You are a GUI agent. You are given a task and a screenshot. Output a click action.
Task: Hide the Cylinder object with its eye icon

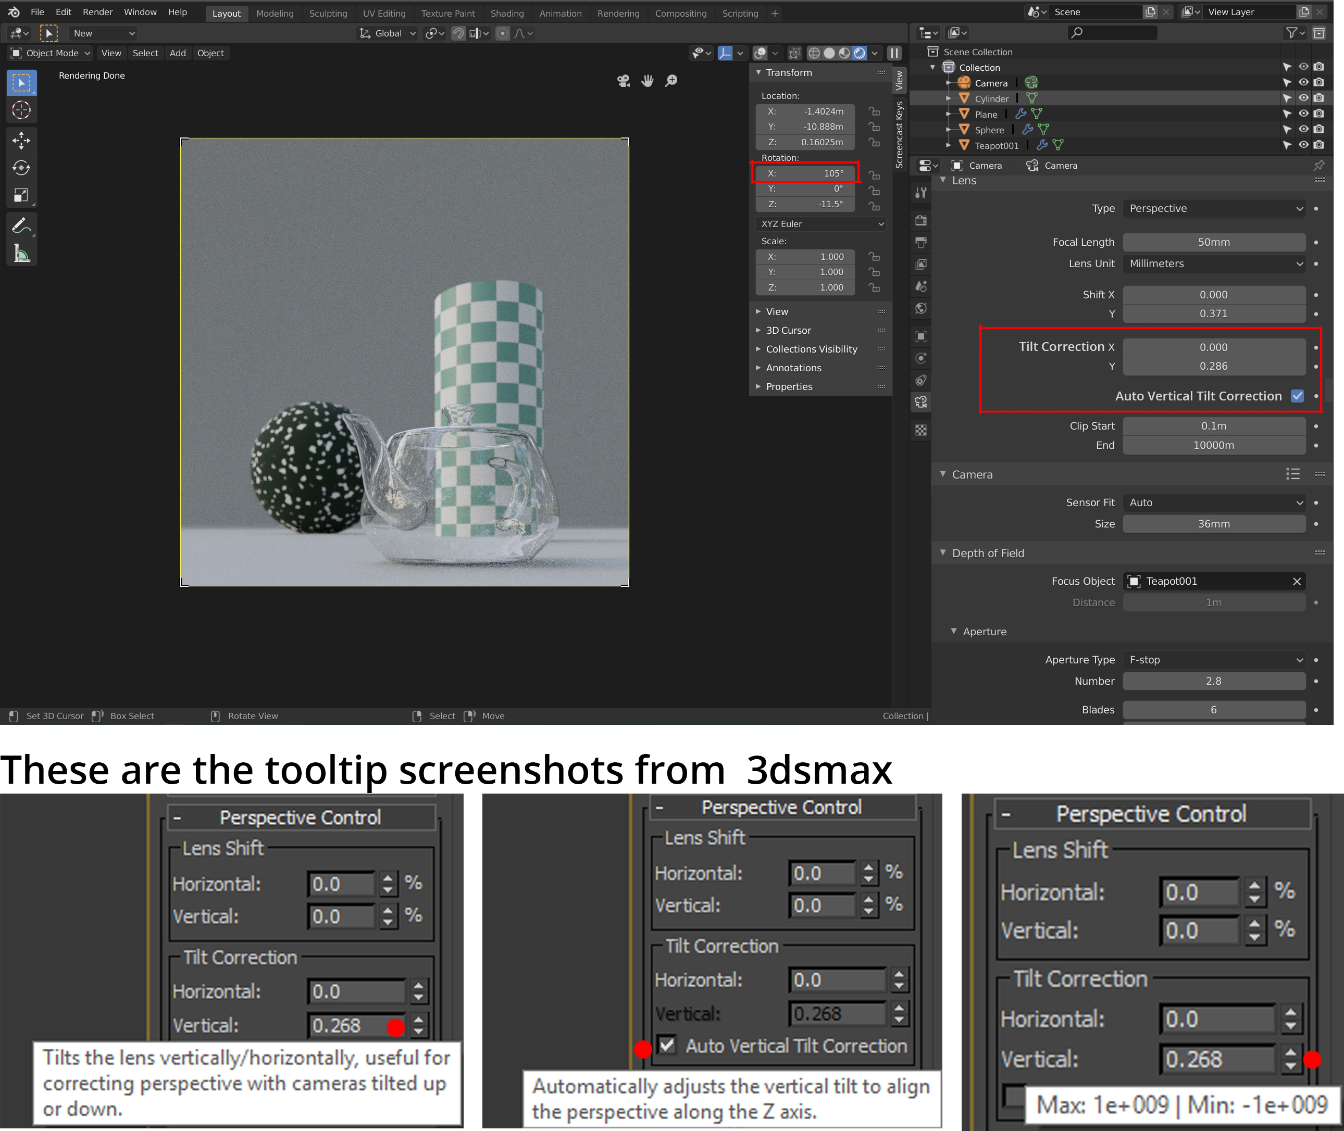pyautogui.click(x=1303, y=98)
